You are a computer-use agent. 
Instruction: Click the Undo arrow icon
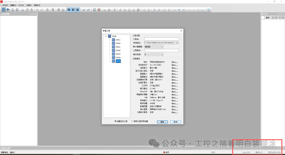37,10
